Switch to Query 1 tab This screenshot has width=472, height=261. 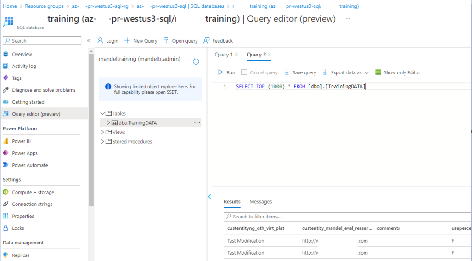(x=223, y=55)
